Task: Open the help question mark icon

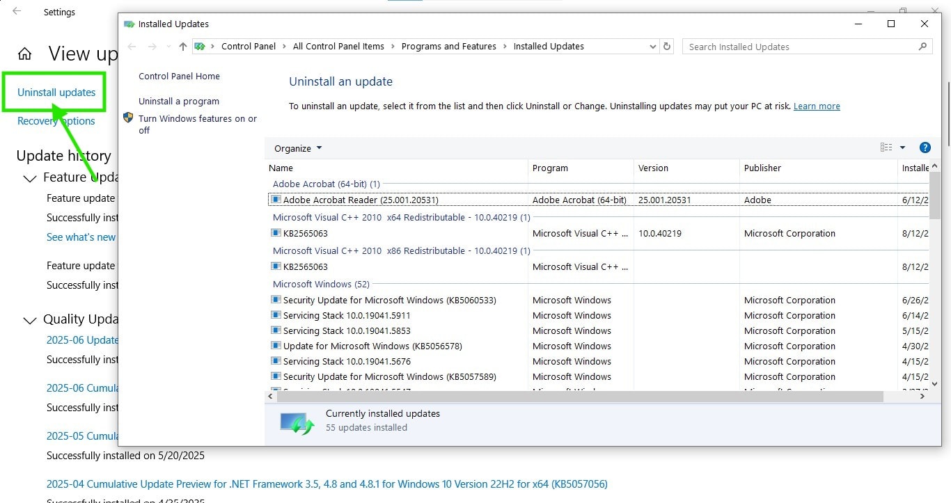Action: point(925,147)
